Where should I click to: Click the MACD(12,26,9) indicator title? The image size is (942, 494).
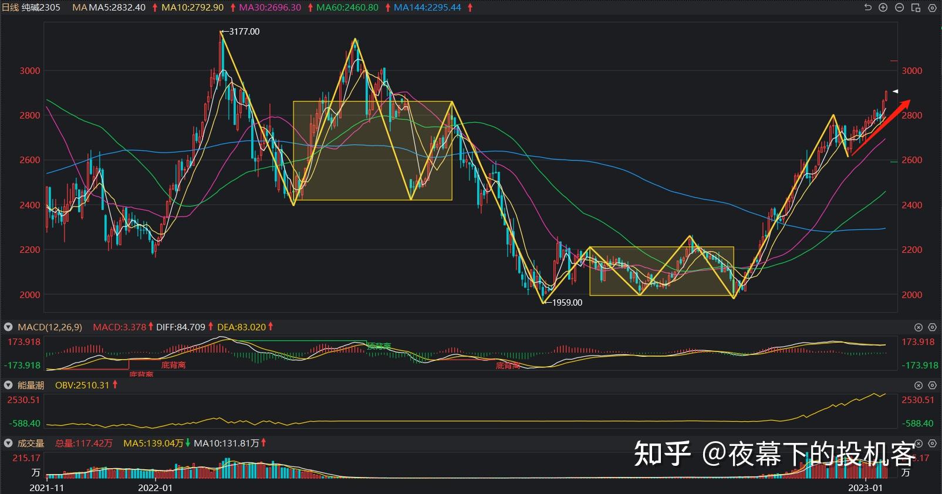[50, 327]
